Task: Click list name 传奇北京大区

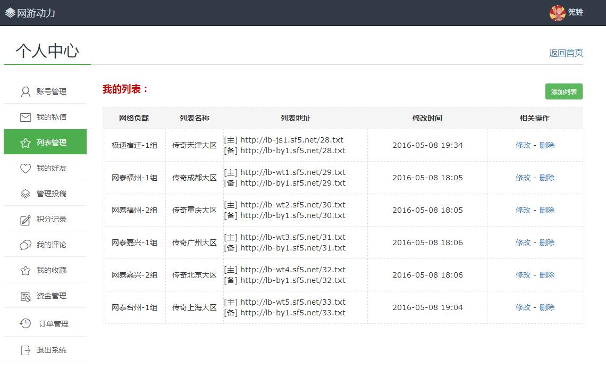Action: pyautogui.click(x=195, y=275)
